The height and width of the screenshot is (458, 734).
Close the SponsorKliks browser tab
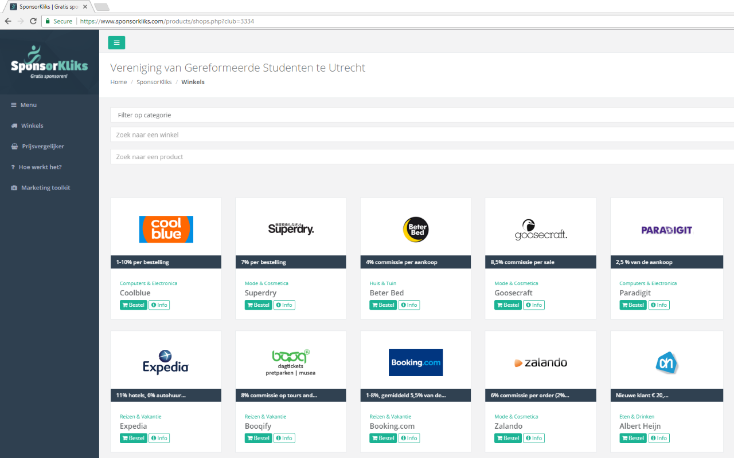click(x=85, y=7)
